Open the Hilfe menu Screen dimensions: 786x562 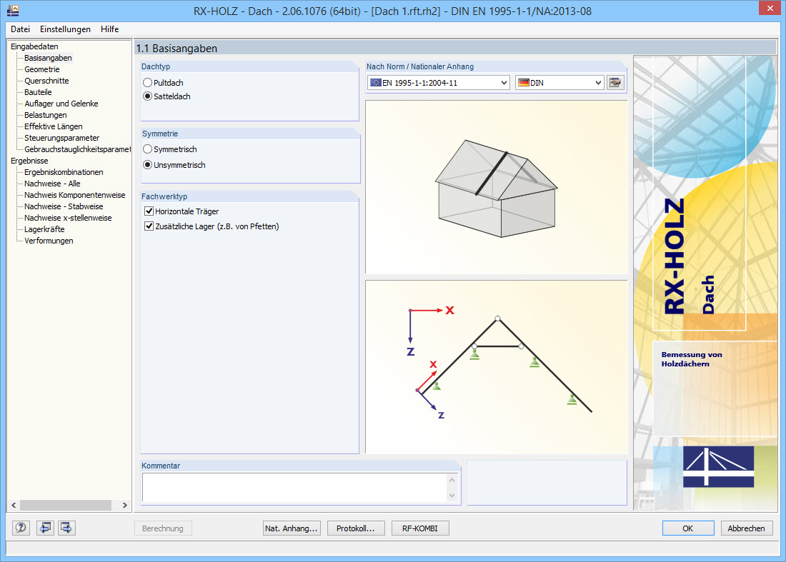click(x=109, y=29)
